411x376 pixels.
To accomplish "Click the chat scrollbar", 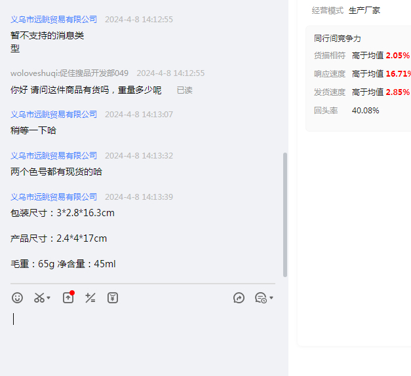I will coord(284,216).
